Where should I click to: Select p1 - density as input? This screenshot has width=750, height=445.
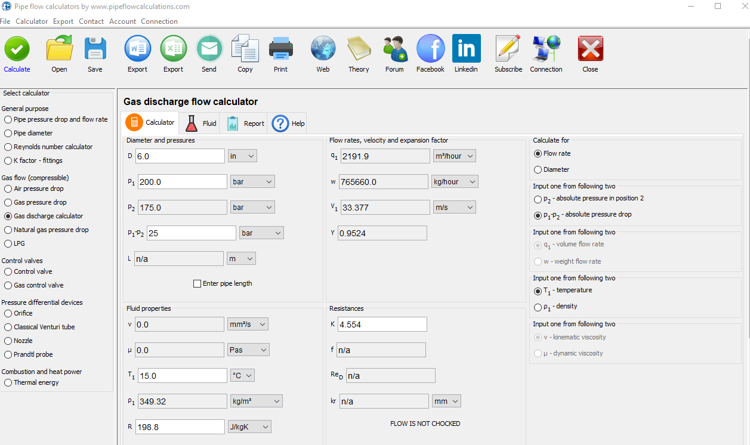click(538, 306)
